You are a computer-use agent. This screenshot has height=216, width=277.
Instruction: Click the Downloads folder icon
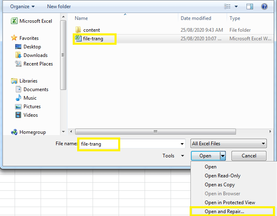[18, 55]
